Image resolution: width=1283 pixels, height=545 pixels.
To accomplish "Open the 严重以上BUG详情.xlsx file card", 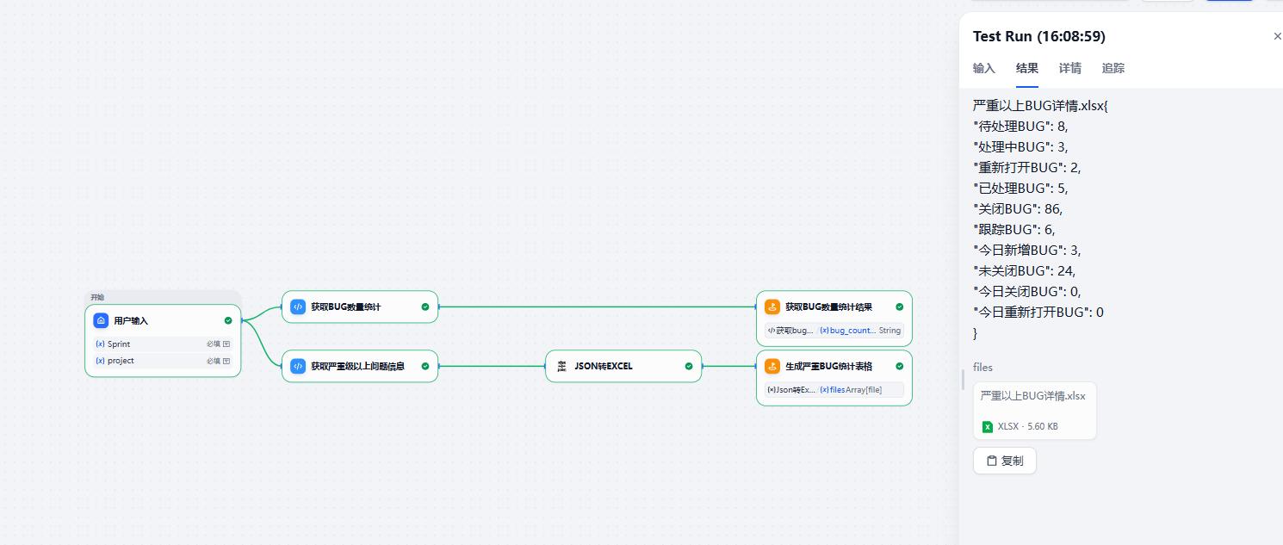I will [1034, 410].
